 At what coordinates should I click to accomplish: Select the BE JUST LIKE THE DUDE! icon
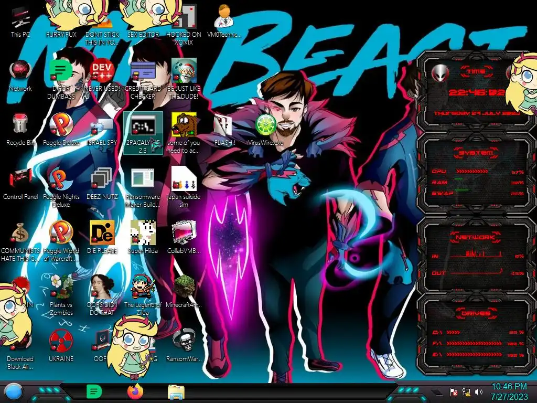pyautogui.click(x=184, y=79)
